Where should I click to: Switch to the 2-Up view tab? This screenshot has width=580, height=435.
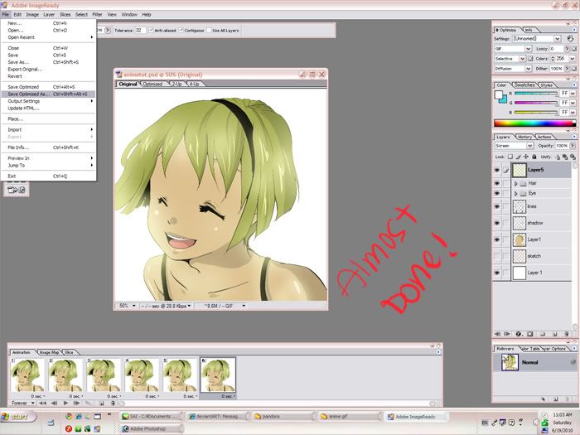tap(175, 84)
